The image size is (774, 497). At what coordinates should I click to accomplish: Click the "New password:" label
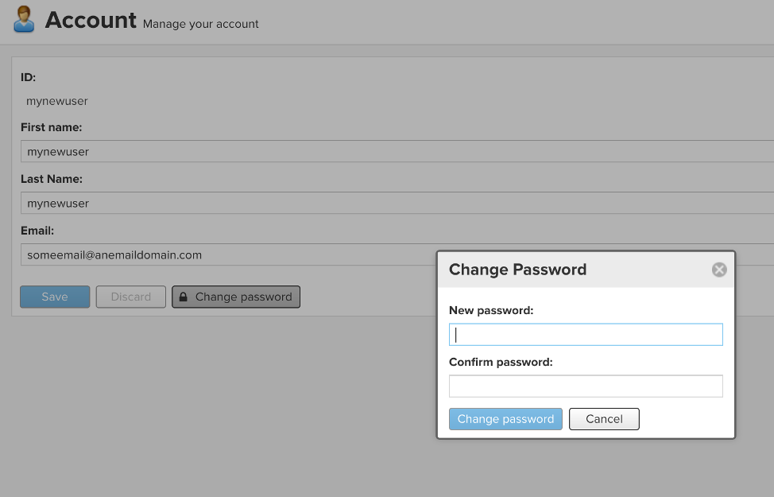click(x=491, y=310)
